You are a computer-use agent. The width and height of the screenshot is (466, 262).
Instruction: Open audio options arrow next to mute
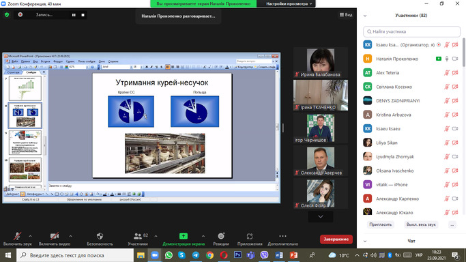point(30,236)
